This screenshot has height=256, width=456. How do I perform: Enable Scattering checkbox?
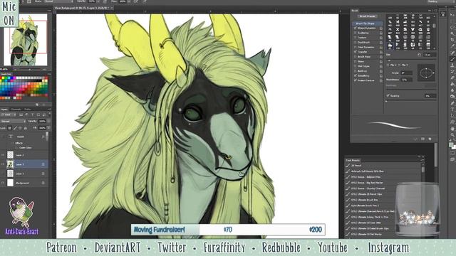click(356, 33)
